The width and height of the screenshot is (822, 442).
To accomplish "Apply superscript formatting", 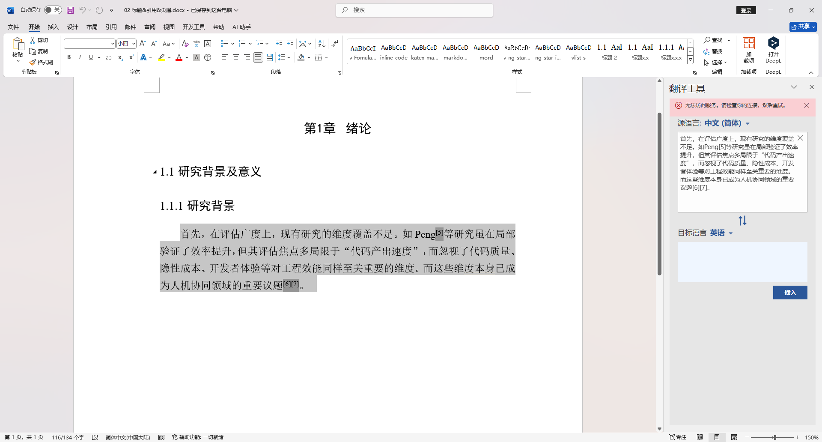I will click(x=131, y=57).
